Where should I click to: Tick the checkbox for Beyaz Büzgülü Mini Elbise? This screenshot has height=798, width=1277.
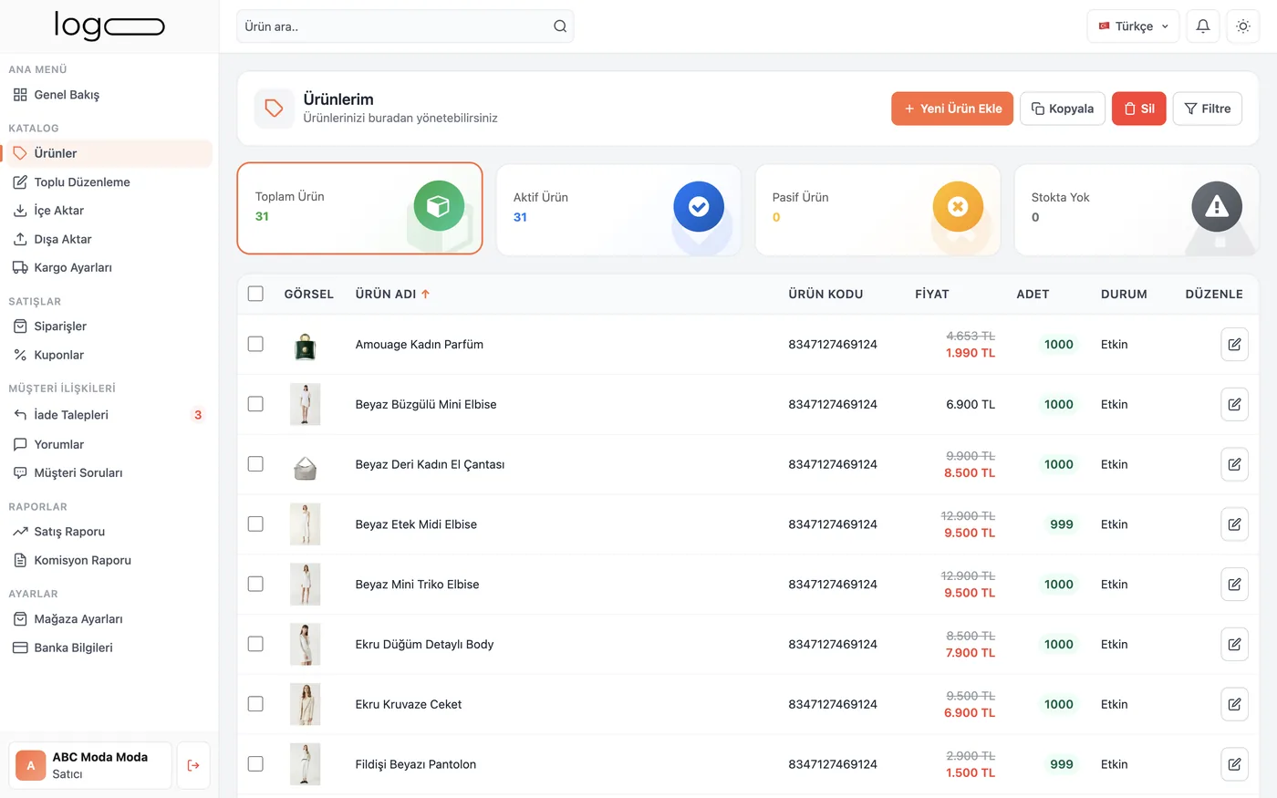(x=255, y=404)
